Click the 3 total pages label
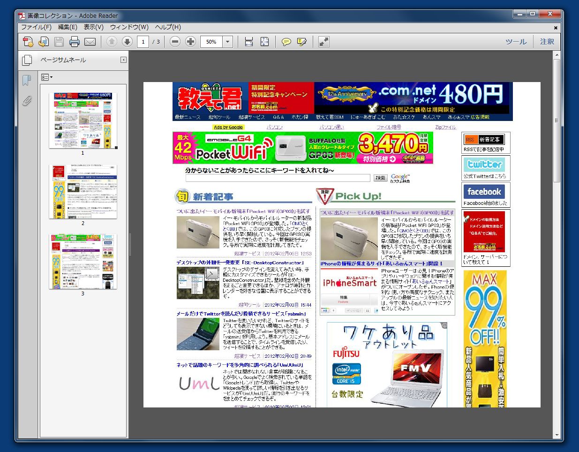Viewport: 579px width, 452px height. click(156, 42)
